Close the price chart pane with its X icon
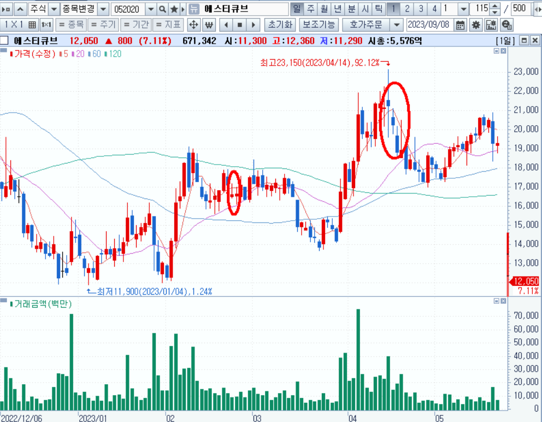This screenshot has width=542, height=422. coord(503,51)
